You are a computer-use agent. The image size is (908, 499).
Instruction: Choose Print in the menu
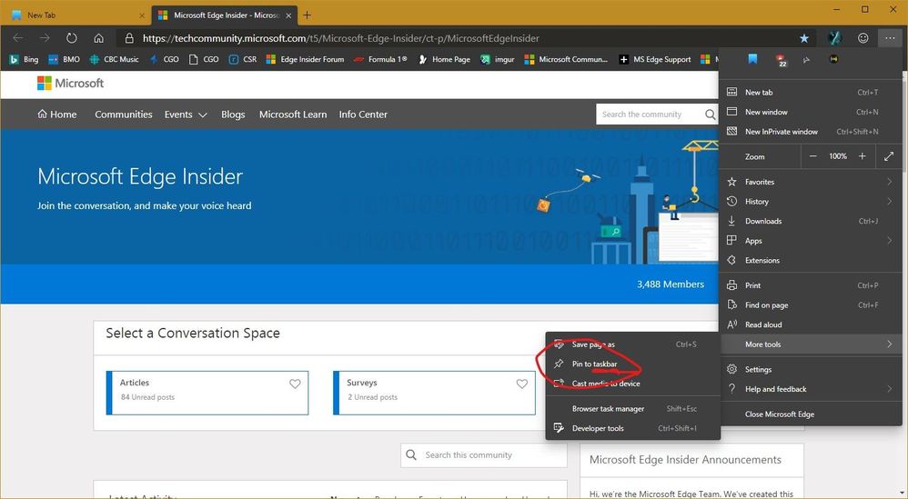coord(810,285)
